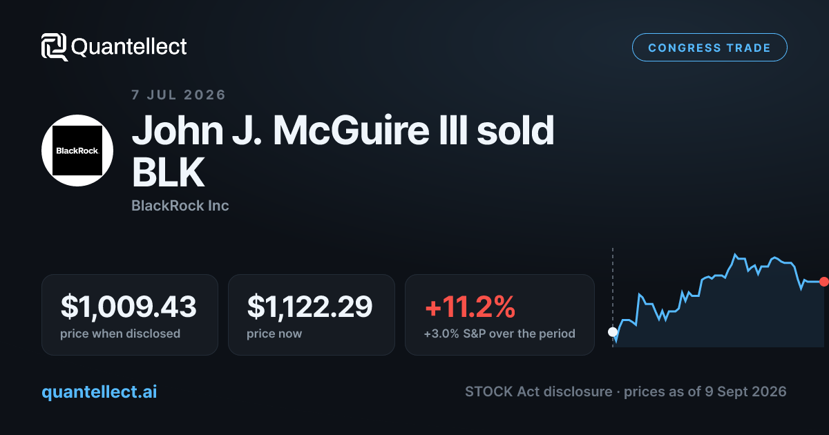The image size is (829, 435).
Task: Click the red endpoint dot on chart
Action: 823,282
